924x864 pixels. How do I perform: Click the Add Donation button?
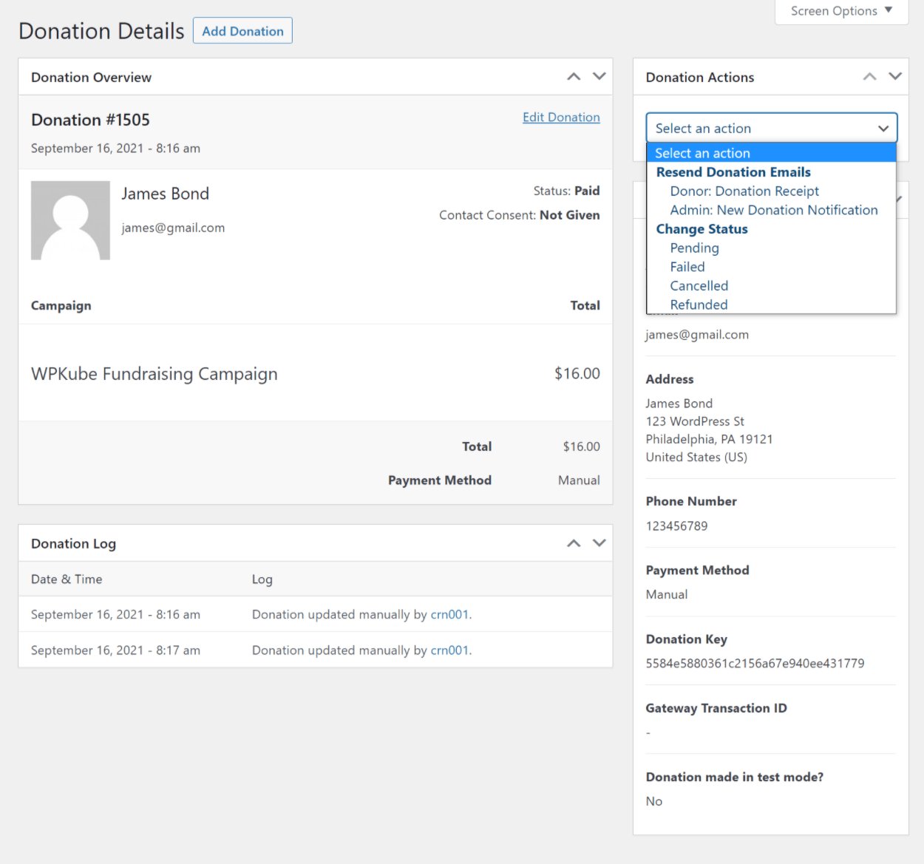[x=242, y=31]
